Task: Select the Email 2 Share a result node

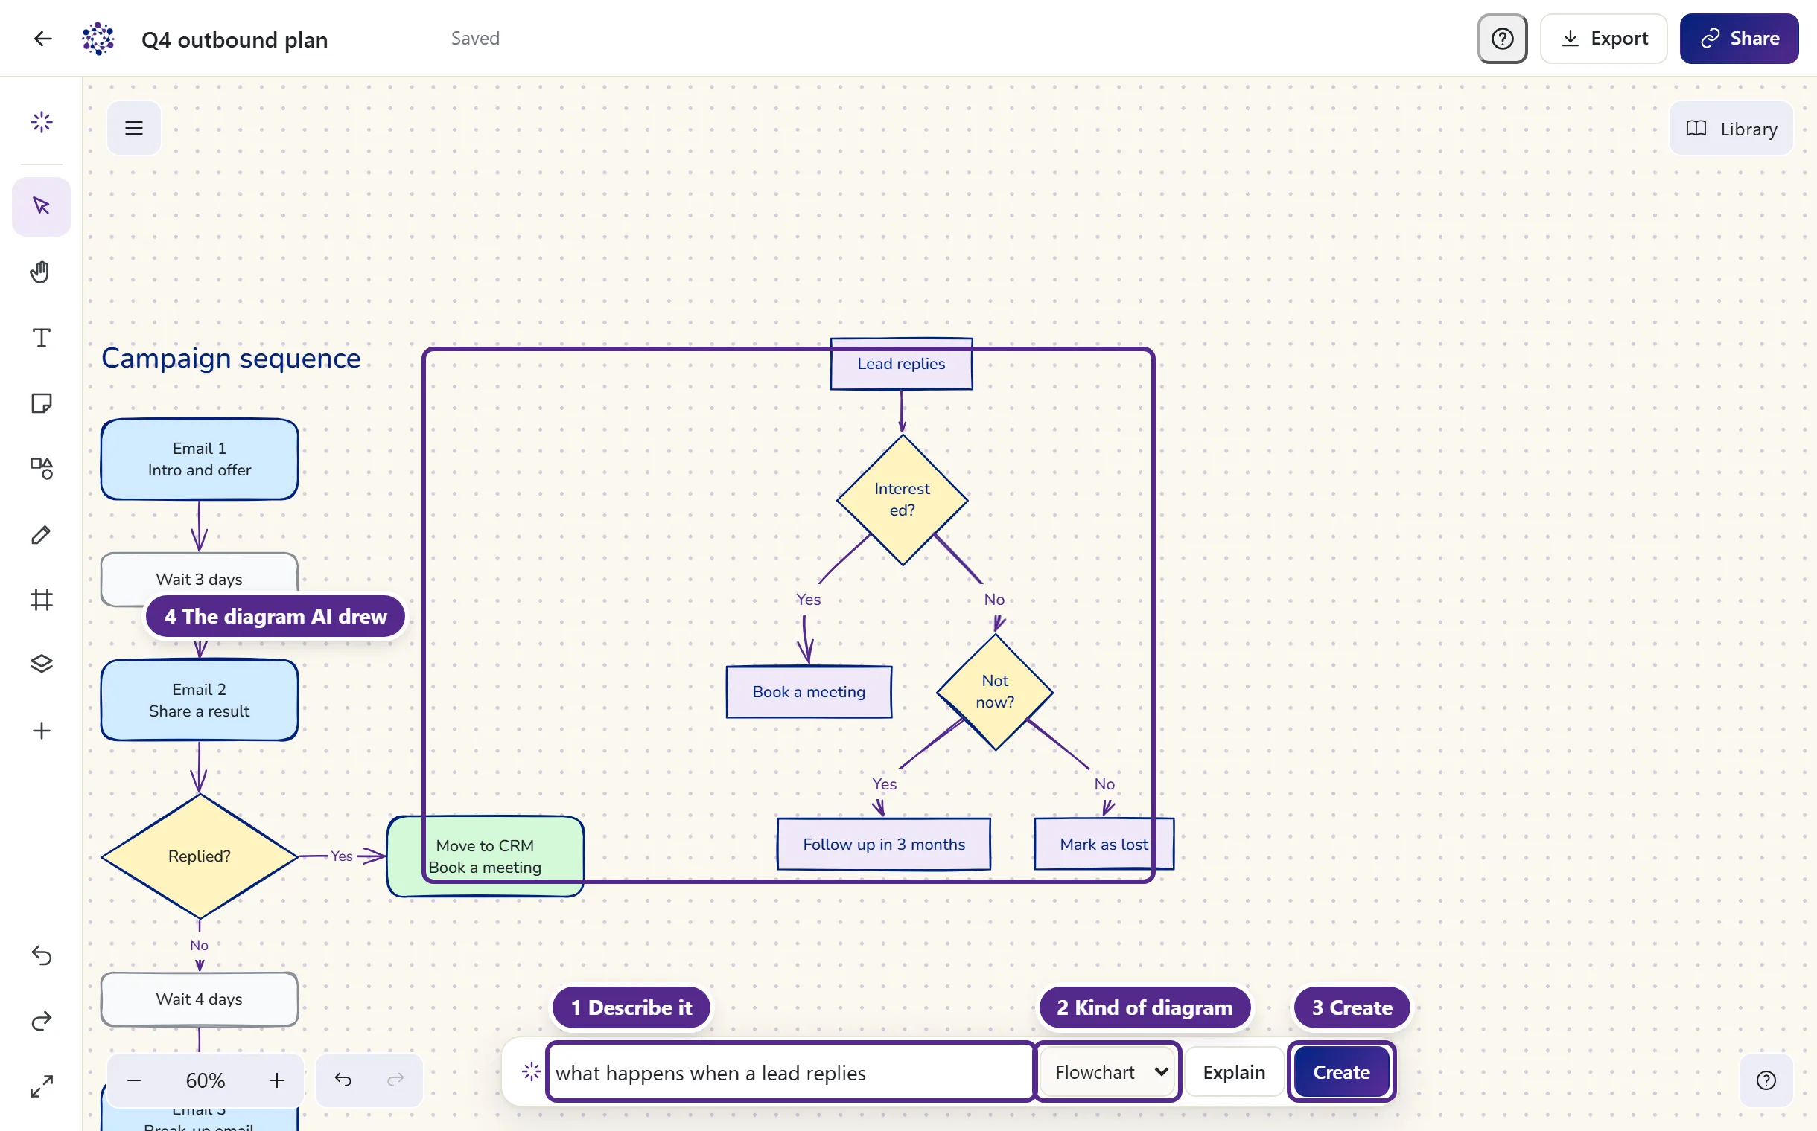Action: click(x=199, y=699)
